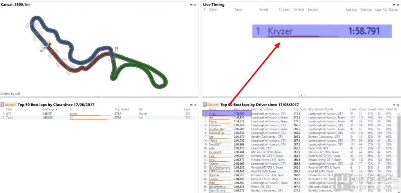
Task: Open driver link Tony0227
Action: click(x=215, y=144)
